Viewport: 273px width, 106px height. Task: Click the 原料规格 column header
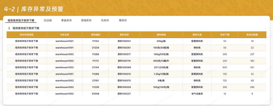[161, 35]
